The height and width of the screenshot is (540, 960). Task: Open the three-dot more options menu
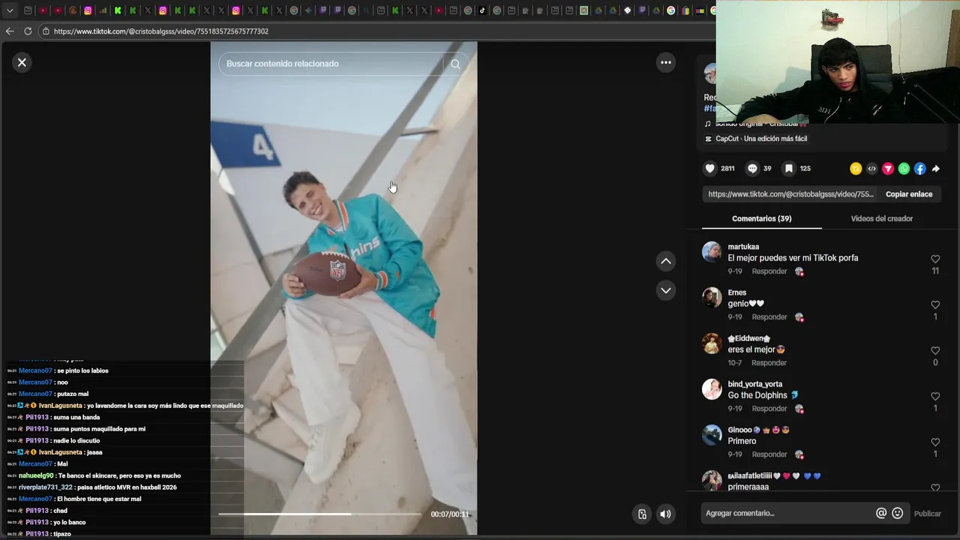click(665, 62)
